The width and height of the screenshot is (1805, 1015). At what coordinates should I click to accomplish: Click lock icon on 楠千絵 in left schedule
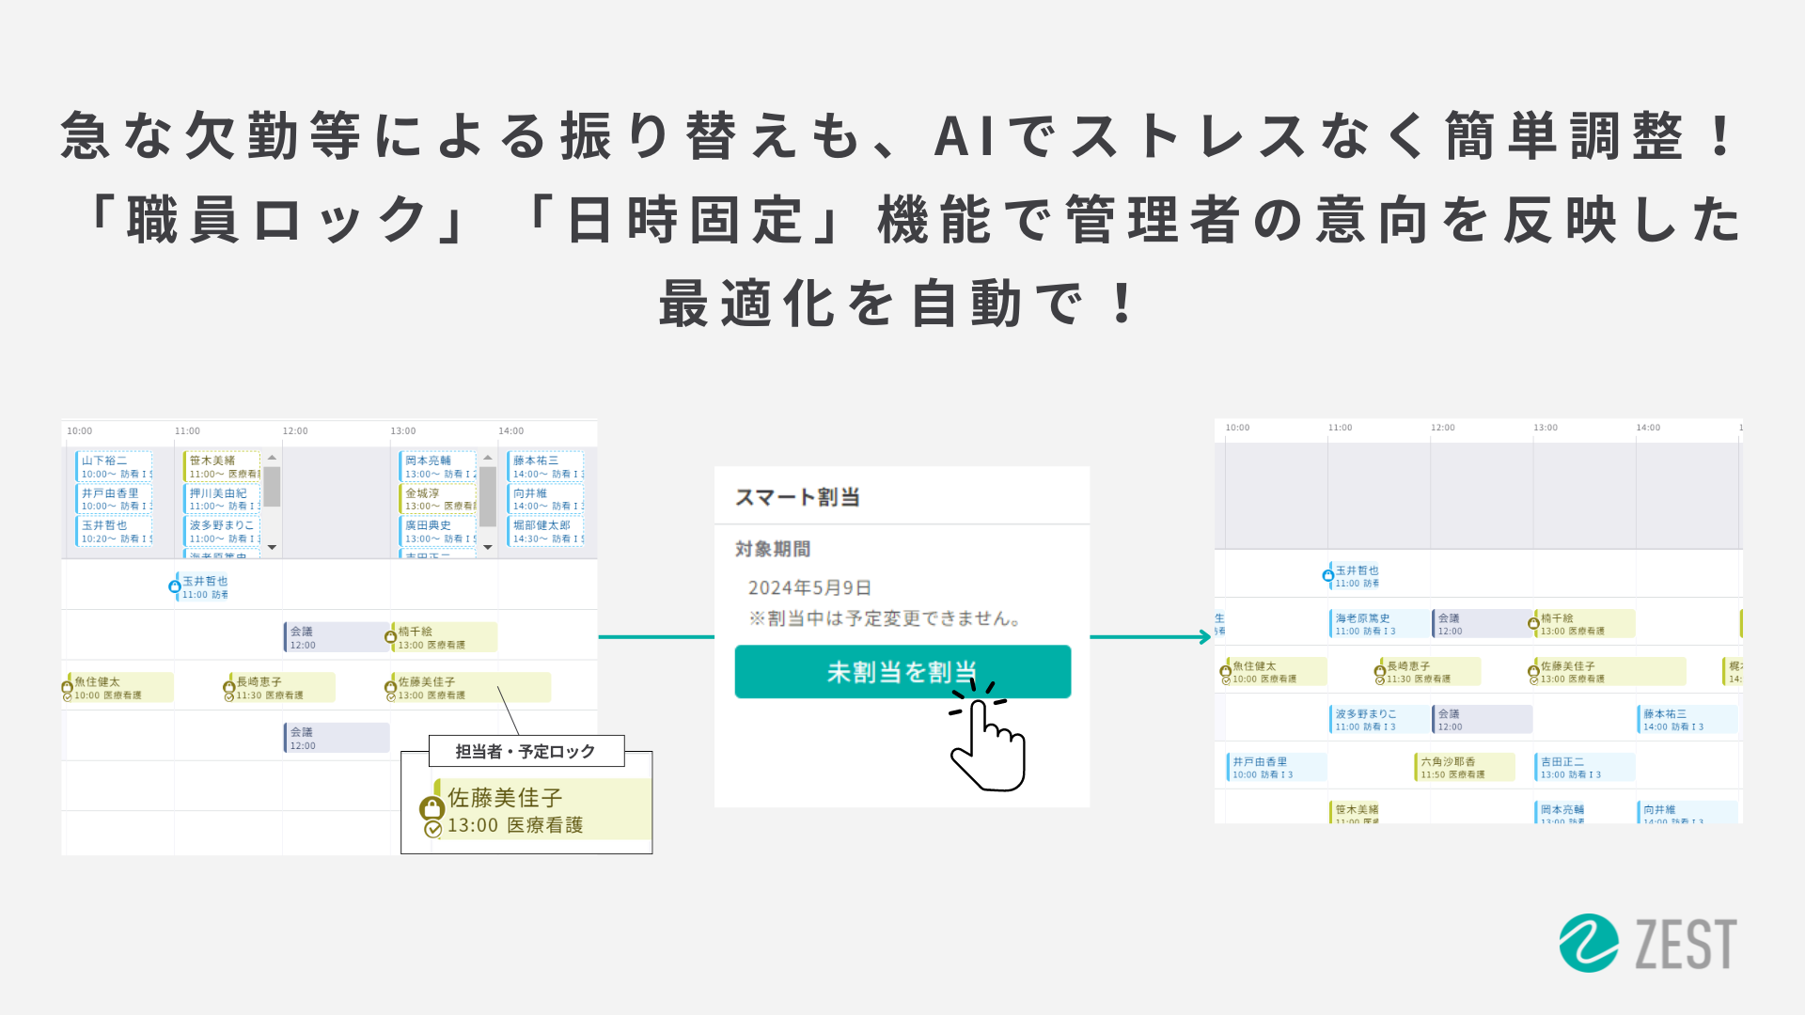pyautogui.click(x=391, y=636)
